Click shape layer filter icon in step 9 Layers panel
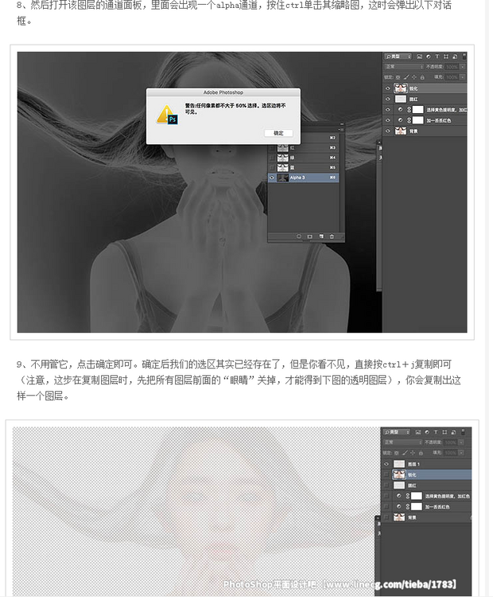The image size is (493, 597). pos(444,431)
